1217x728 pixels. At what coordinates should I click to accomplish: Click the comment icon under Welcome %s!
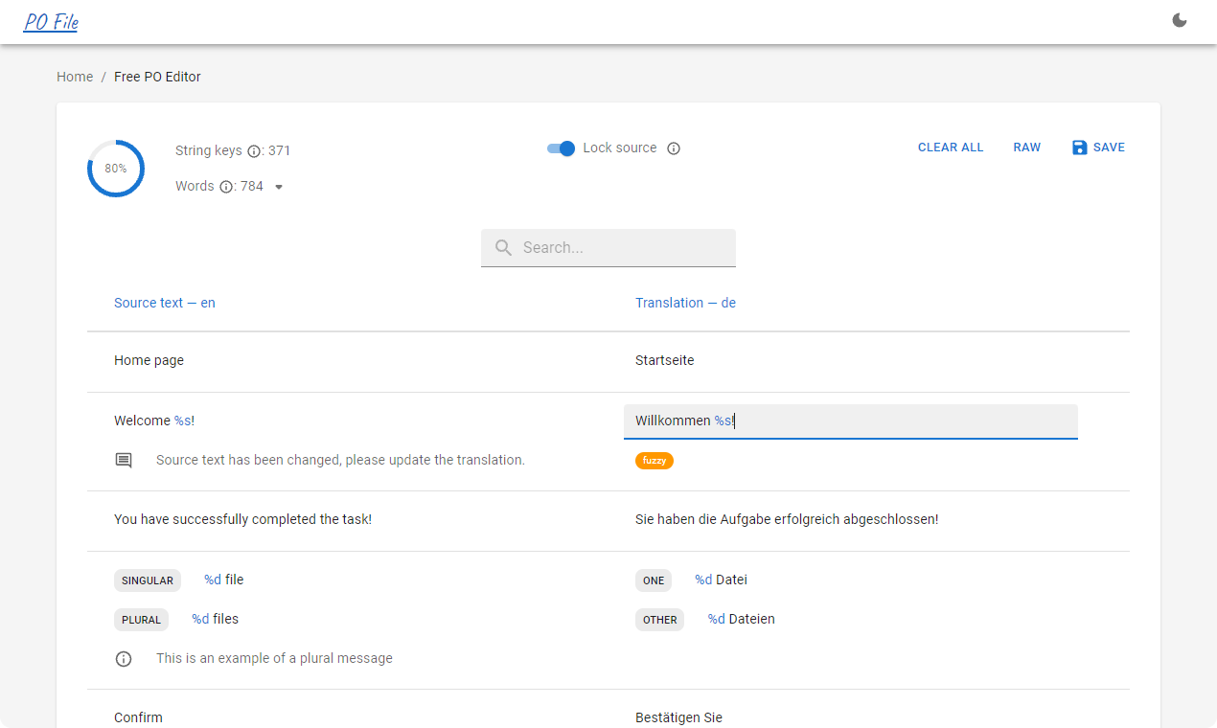[124, 461]
